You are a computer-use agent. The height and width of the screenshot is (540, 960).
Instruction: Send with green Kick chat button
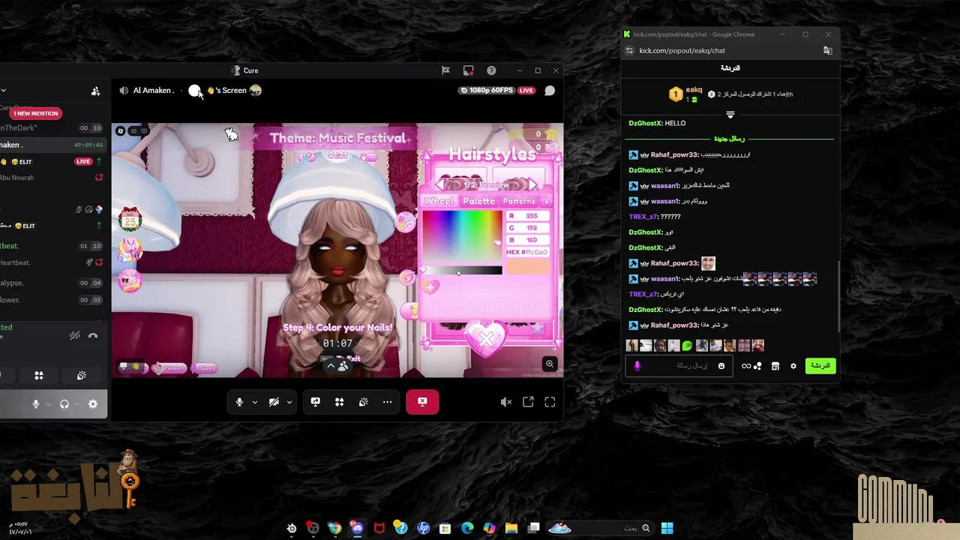(820, 366)
